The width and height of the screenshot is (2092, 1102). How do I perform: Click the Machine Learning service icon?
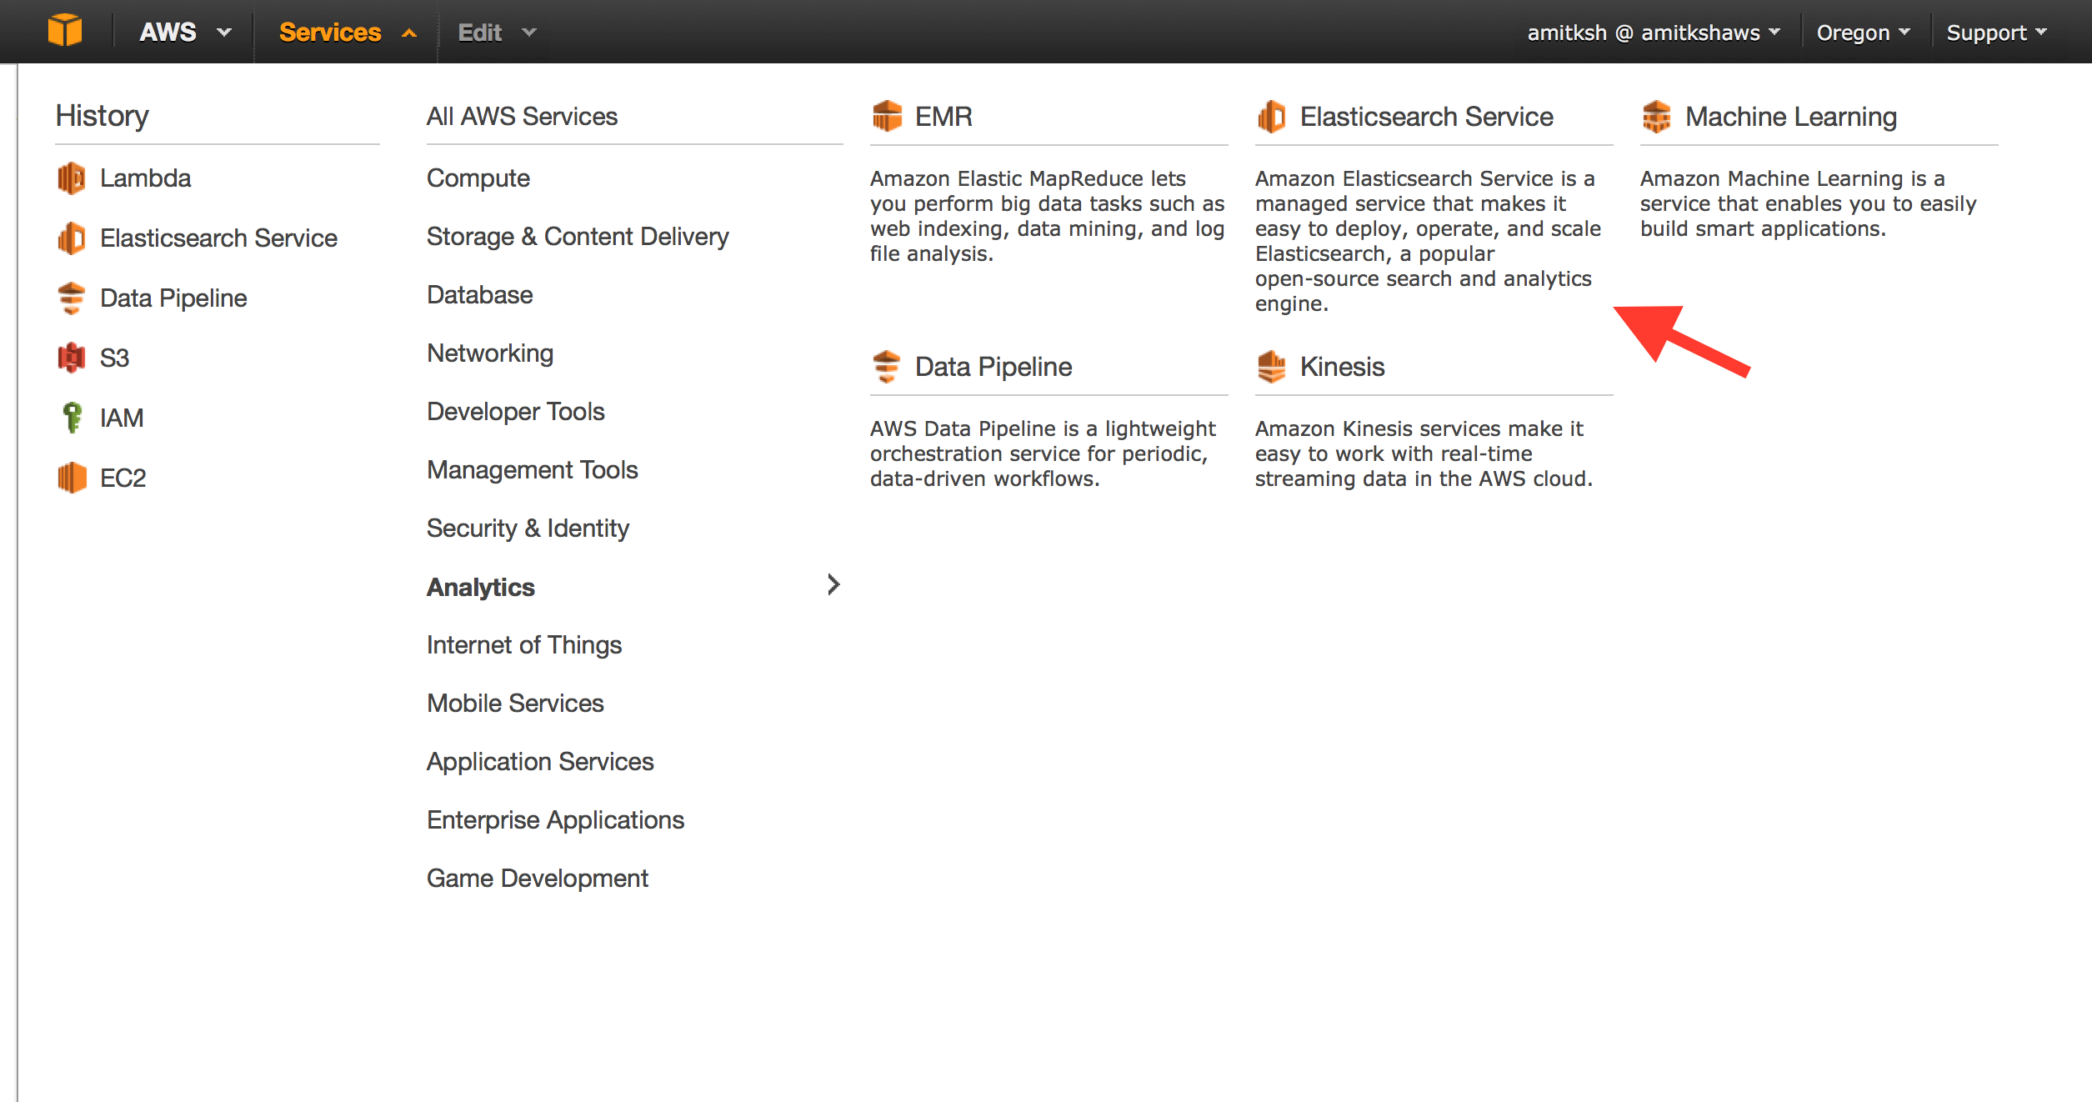1656,117
